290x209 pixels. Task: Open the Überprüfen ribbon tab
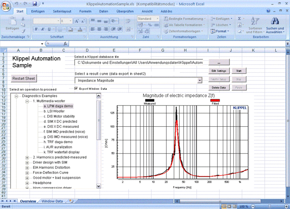125,11
